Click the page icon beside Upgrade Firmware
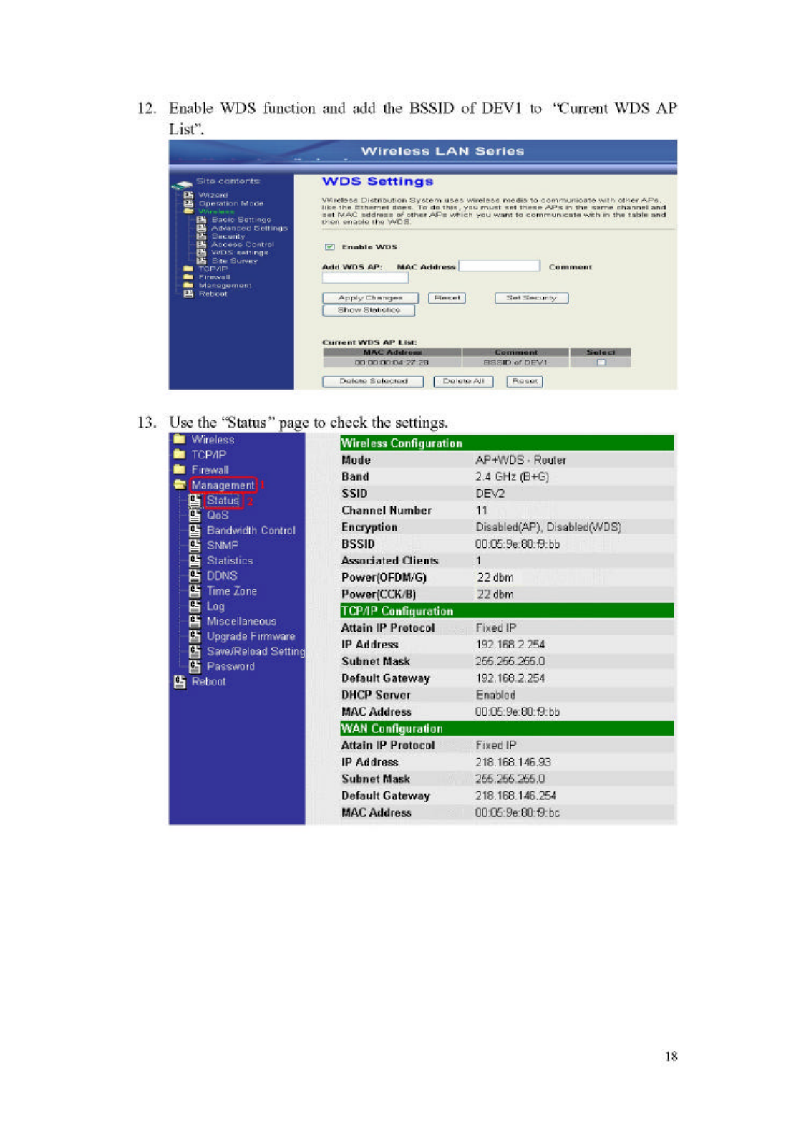This screenshot has width=801, height=1131. click(x=194, y=636)
